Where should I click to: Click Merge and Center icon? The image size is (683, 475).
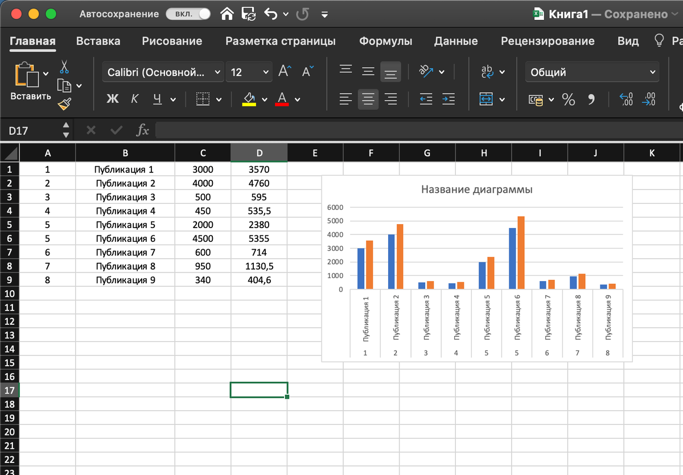click(486, 99)
